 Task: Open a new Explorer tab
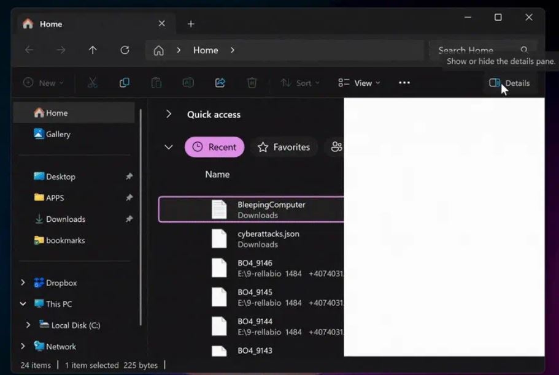190,23
